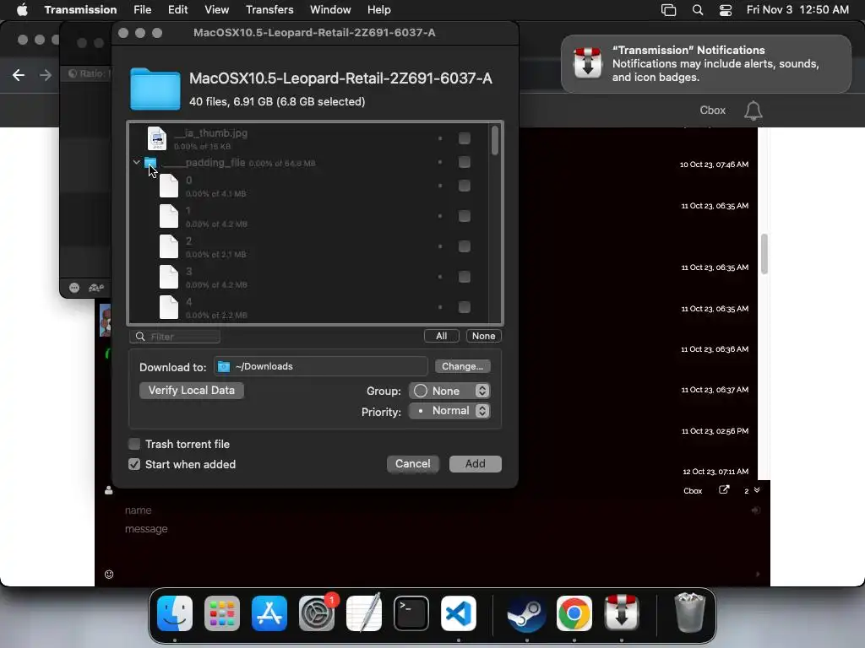The image size is (865, 648).
Task: Click the file icon for item 3
Action: coord(169,277)
